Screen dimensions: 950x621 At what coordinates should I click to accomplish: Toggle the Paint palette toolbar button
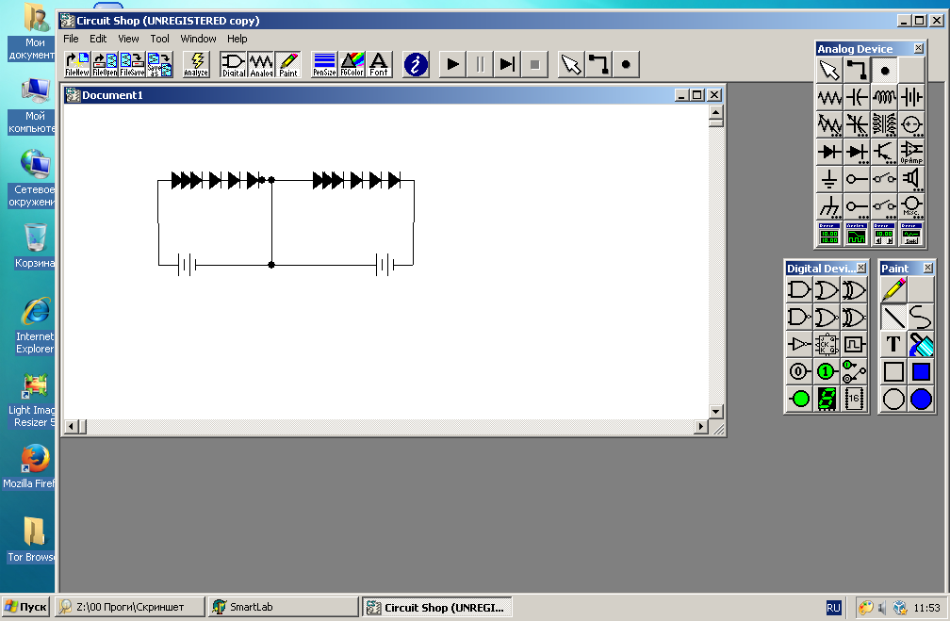288,64
